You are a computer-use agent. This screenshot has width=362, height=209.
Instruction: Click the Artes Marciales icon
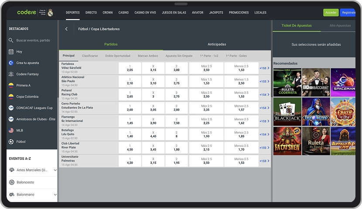tap(12, 170)
